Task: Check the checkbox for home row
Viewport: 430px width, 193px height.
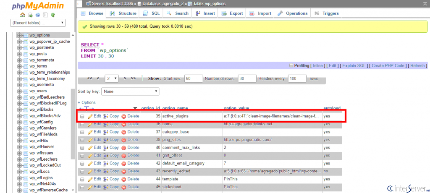Action: click(82, 125)
